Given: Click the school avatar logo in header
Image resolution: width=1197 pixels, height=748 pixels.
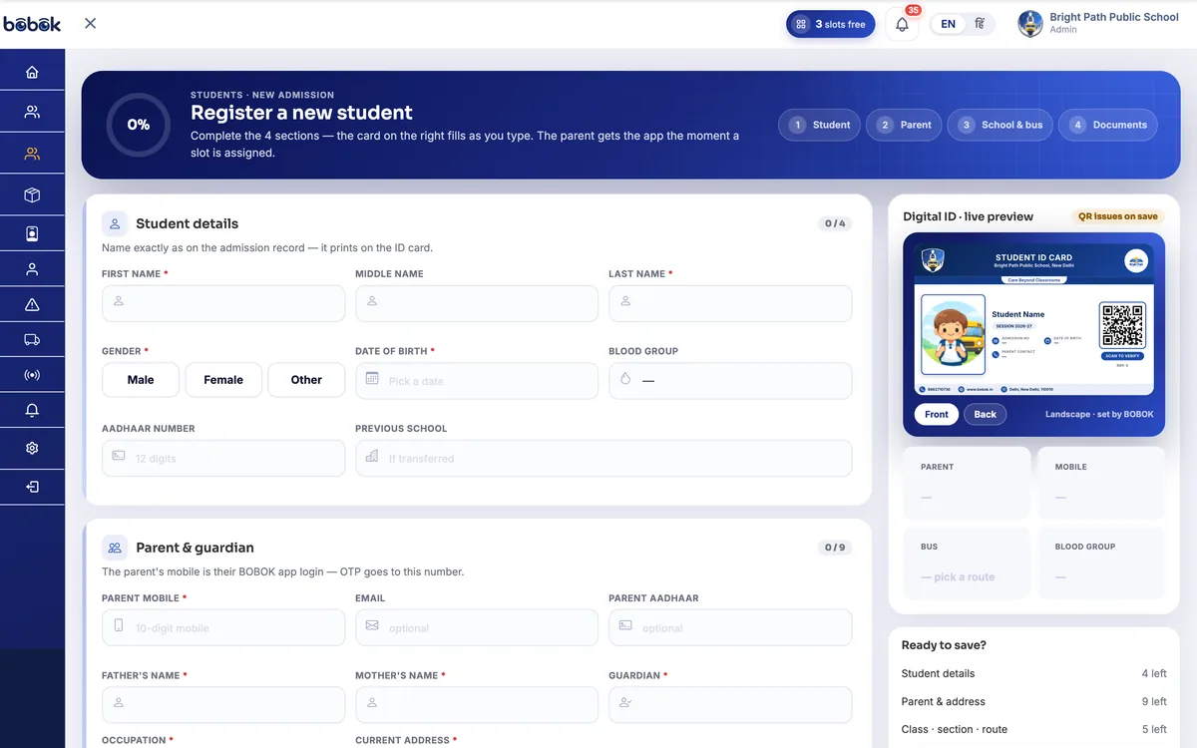Looking at the screenshot, I should (x=1029, y=24).
